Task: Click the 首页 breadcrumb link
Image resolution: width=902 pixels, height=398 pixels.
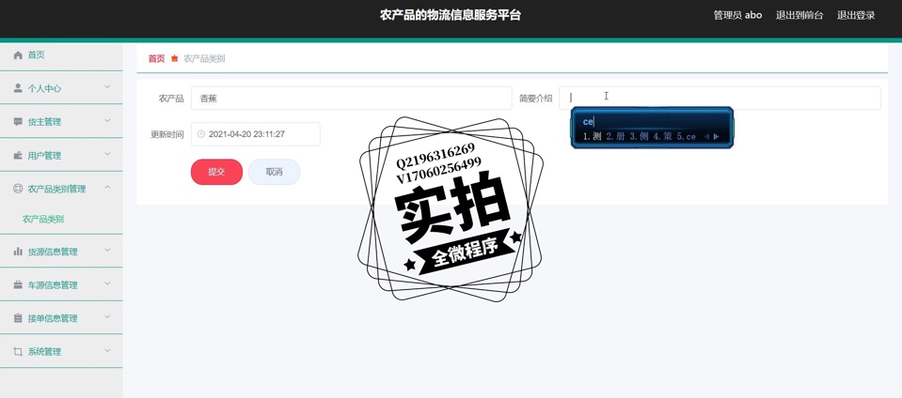Action: coord(156,58)
